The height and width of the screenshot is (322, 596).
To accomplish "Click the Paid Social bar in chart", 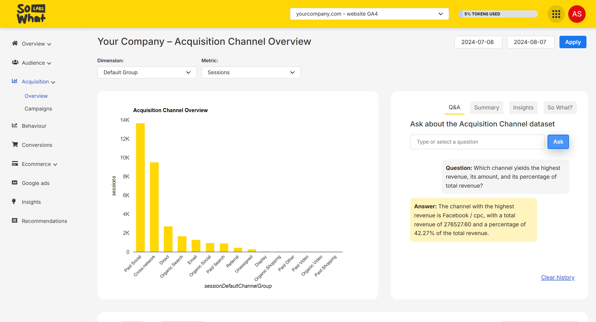I will click(x=140, y=187).
